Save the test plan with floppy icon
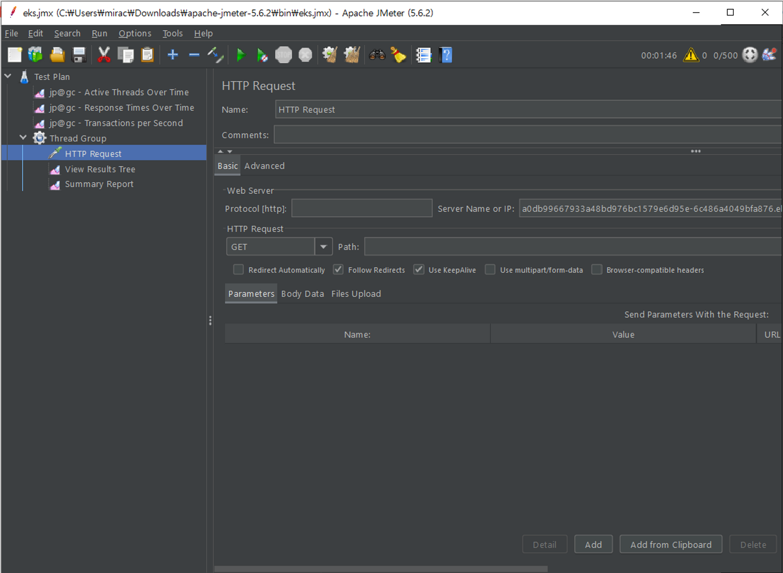 (x=79, y=55)
